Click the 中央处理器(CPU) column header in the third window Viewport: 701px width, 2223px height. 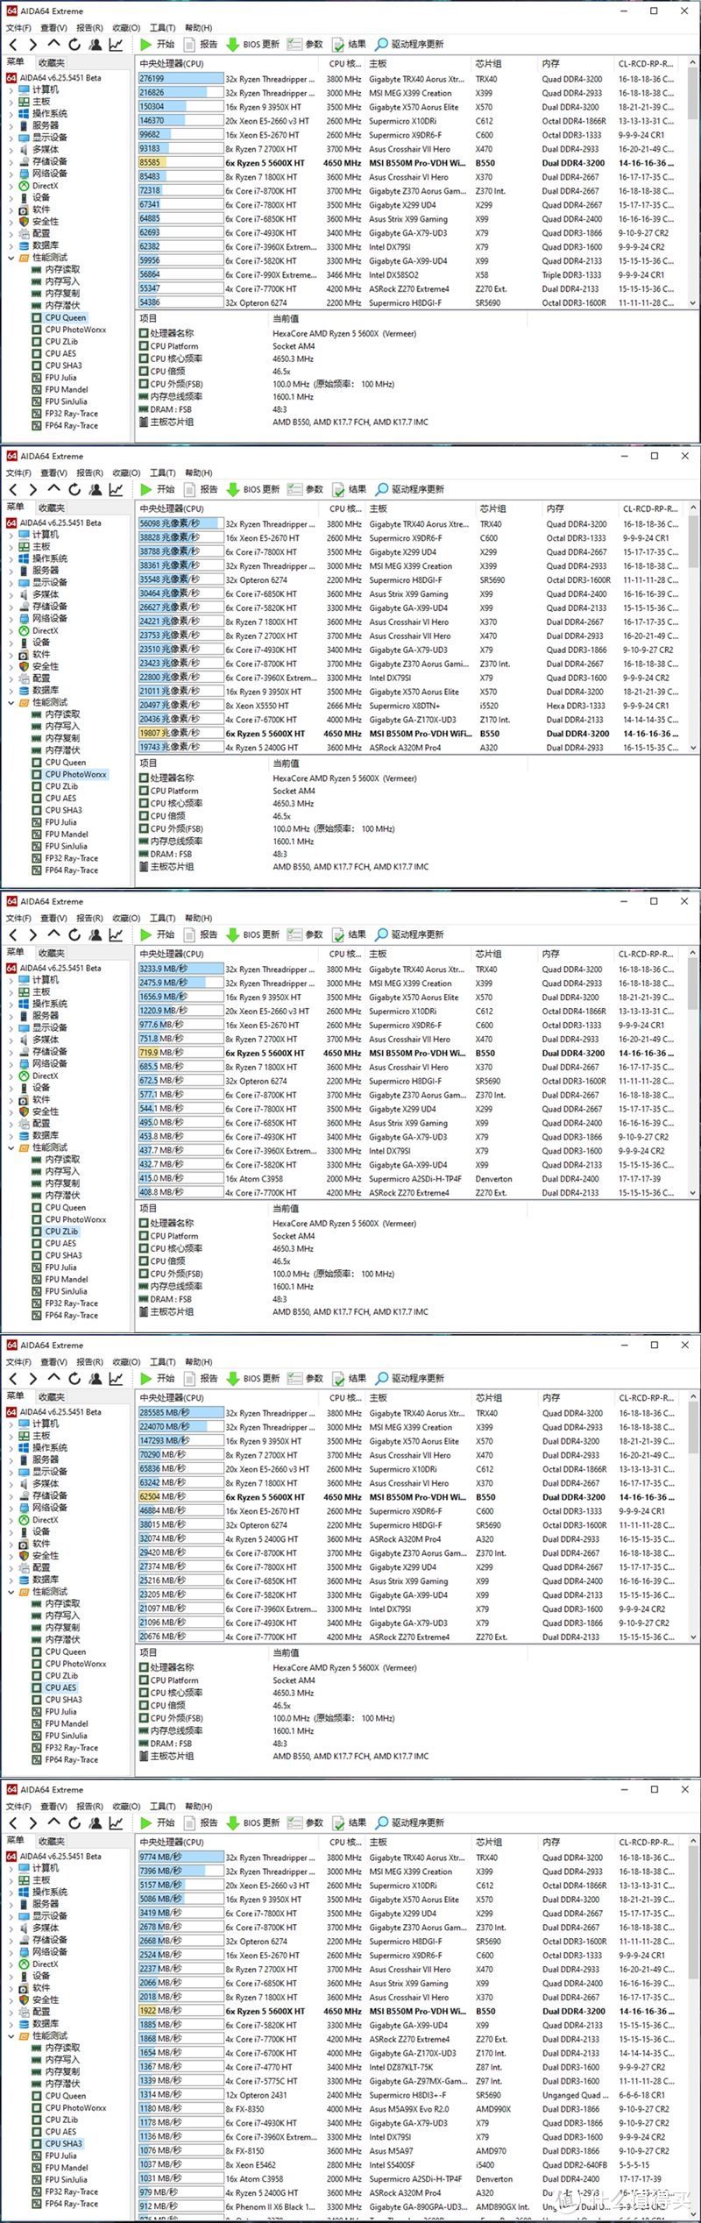[171, 954]
